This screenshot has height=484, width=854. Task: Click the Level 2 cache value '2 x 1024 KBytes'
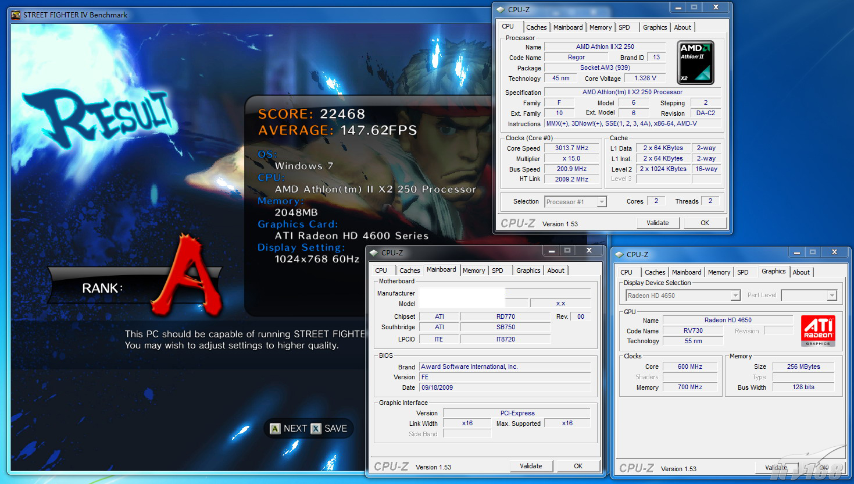pyautogui.click(x=663, y=169)
